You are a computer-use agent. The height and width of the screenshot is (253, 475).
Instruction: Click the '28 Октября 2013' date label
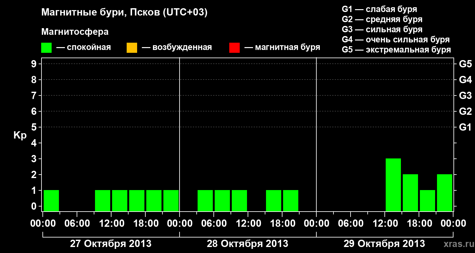(247, 244)
